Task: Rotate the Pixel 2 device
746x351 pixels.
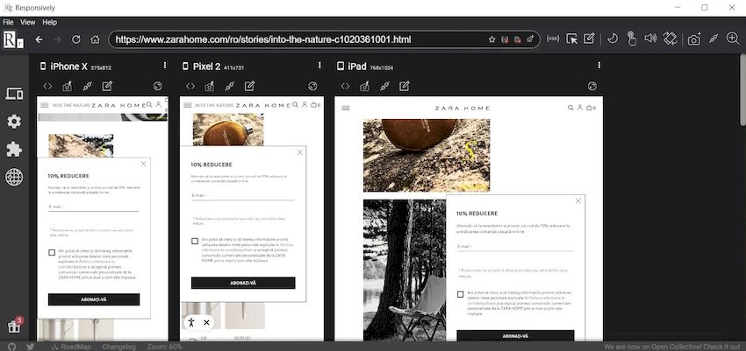Action: point(312,86)
